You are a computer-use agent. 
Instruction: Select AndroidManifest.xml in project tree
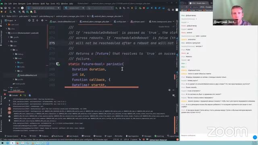click(27, 75)
